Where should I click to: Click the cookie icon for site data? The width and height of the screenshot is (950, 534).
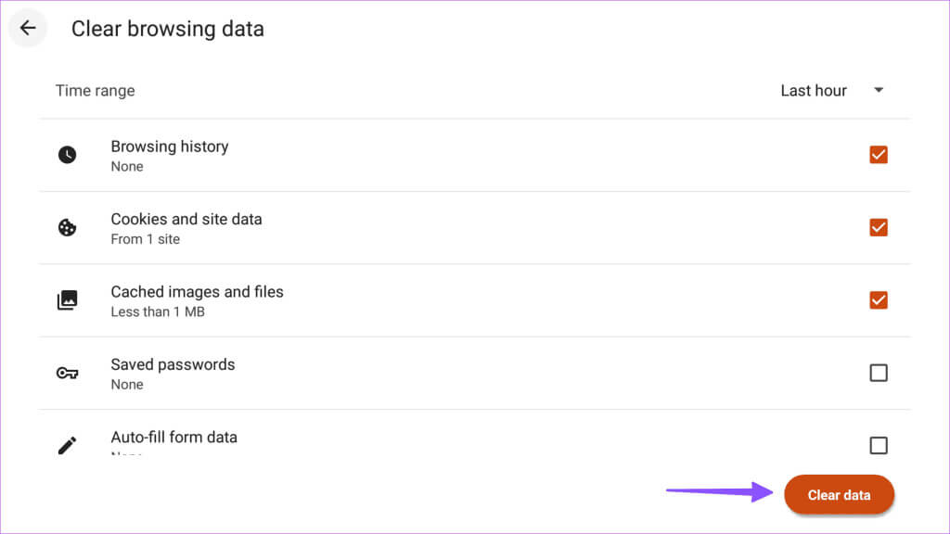[x=67, y=228]
